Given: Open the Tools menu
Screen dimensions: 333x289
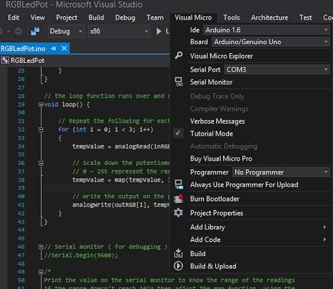Looking at the screenshot, I should [231, 17].
